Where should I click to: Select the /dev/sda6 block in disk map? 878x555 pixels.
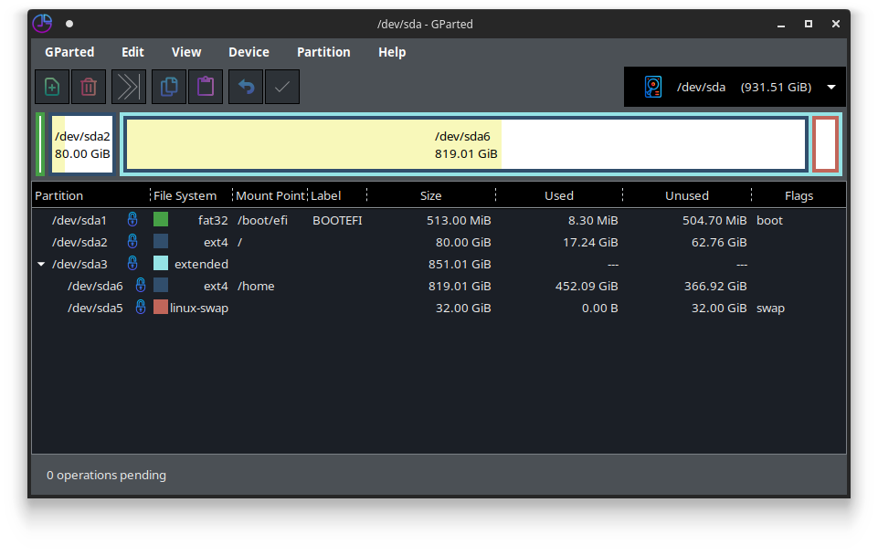pos(466,145)
